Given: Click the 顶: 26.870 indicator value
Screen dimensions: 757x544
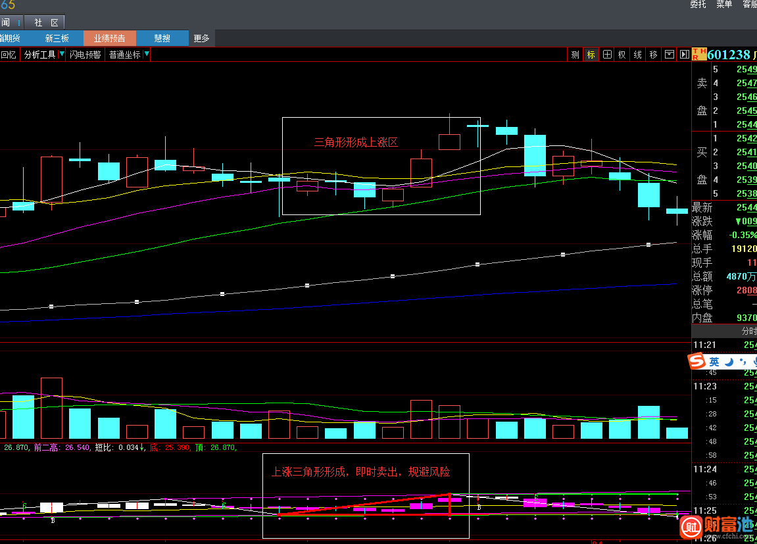Looking at the screenshot, I should coord(216,447).
